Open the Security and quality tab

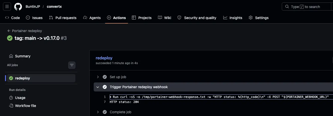pyautogui.click(x=197, y=18)
